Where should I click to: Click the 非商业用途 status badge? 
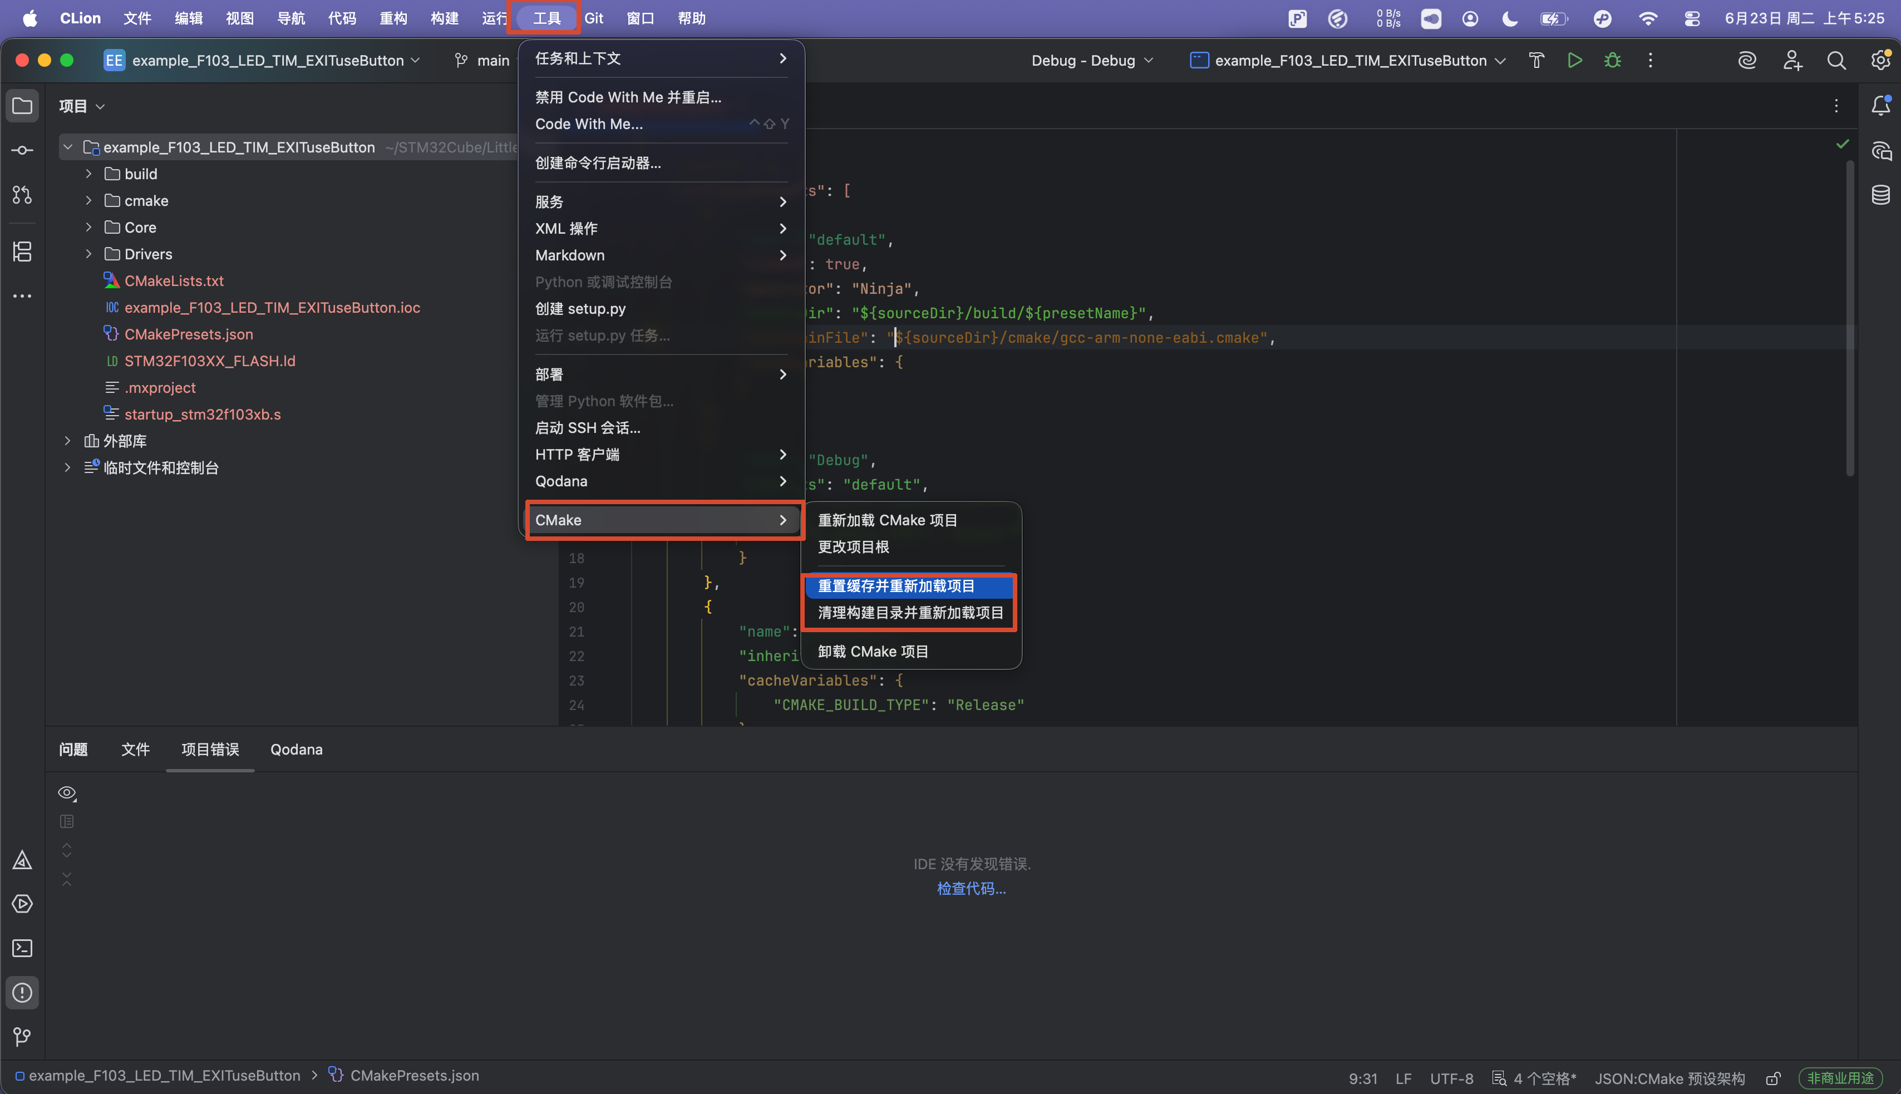1841,1078
